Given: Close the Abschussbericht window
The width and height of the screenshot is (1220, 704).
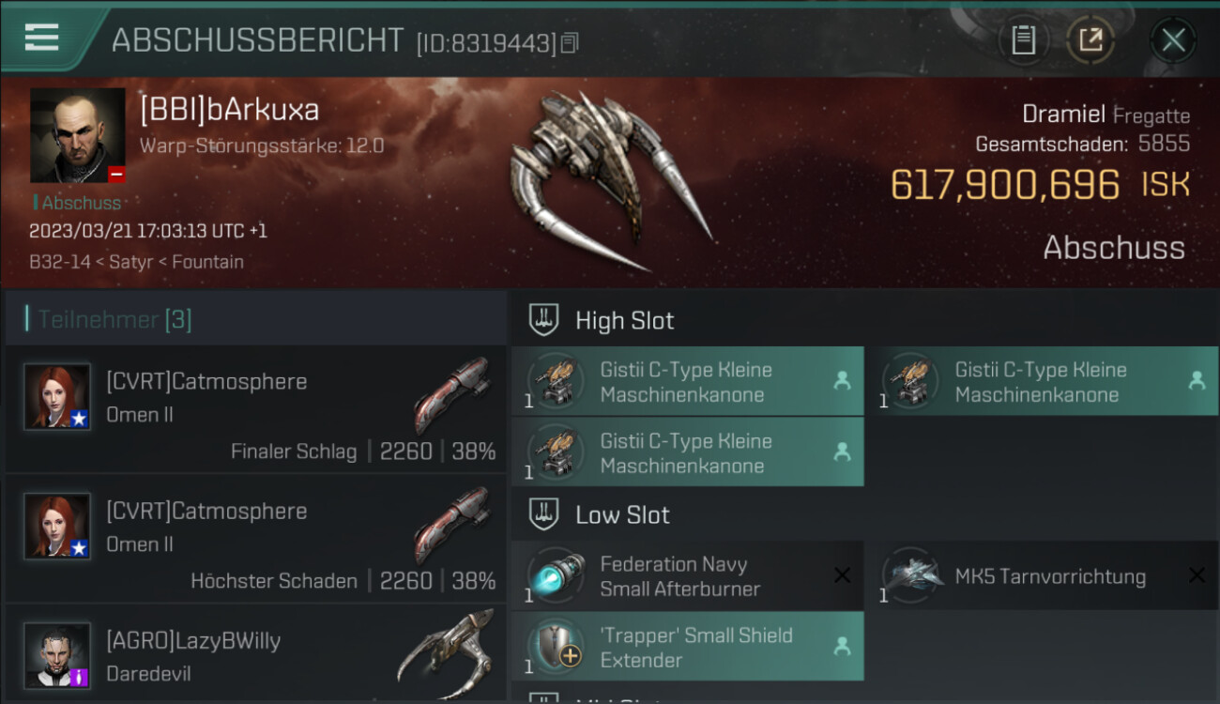Looking at the screenshot, I should point(1173,39).
